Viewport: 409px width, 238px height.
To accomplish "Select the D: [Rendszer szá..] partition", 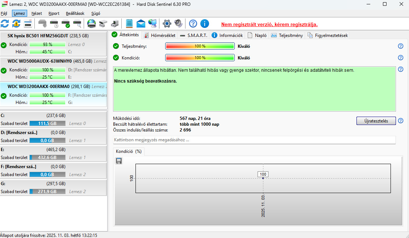I will [x=54, y=137].
